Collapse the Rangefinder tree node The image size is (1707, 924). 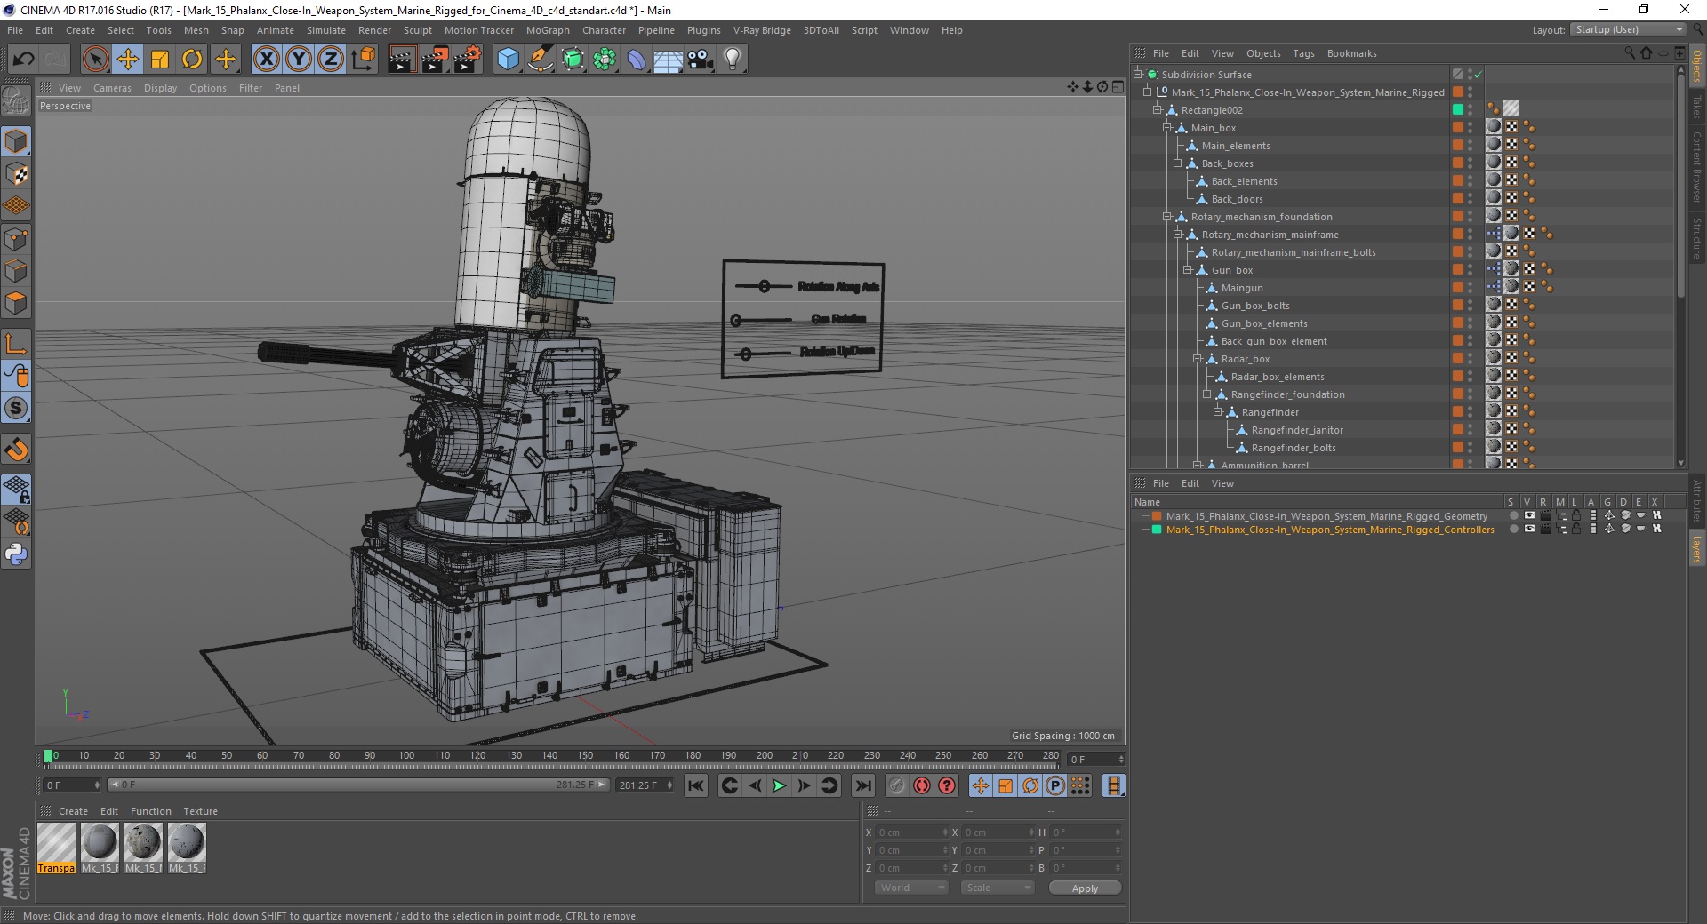point(1218,412)
